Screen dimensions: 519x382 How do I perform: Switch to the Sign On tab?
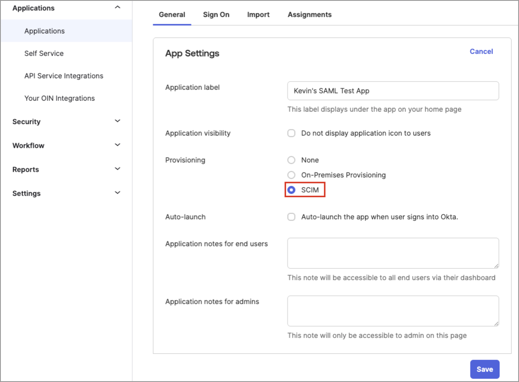tap(216, 14)
